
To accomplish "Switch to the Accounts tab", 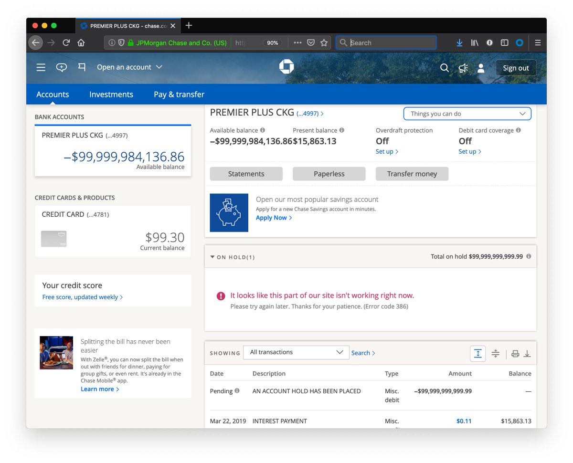I will click(x=53, y=94).
